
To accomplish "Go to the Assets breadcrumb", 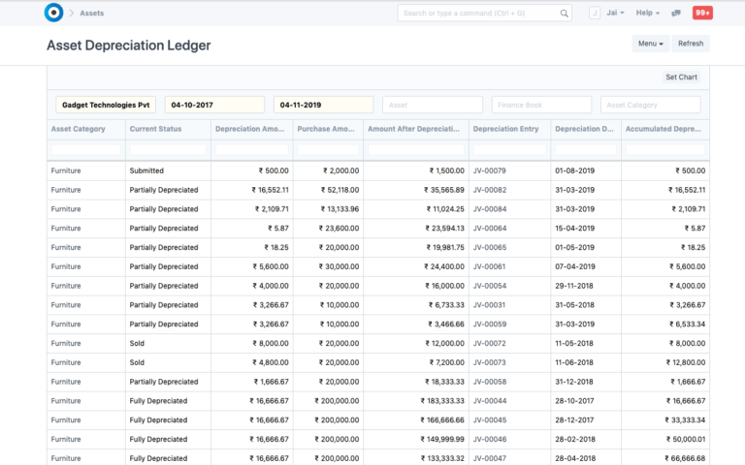I will click(x=92, y=14).
